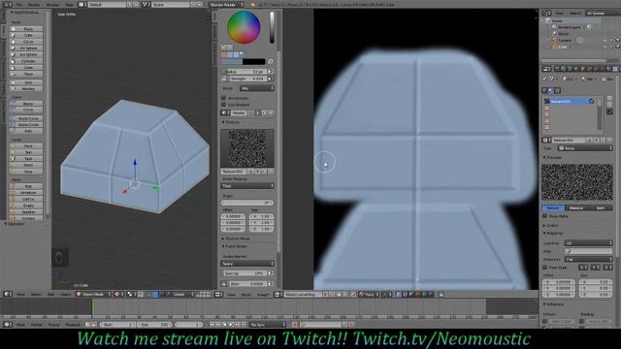Add an Armature object
Viewport: 621px width, 349px height.
click(26, 193)
